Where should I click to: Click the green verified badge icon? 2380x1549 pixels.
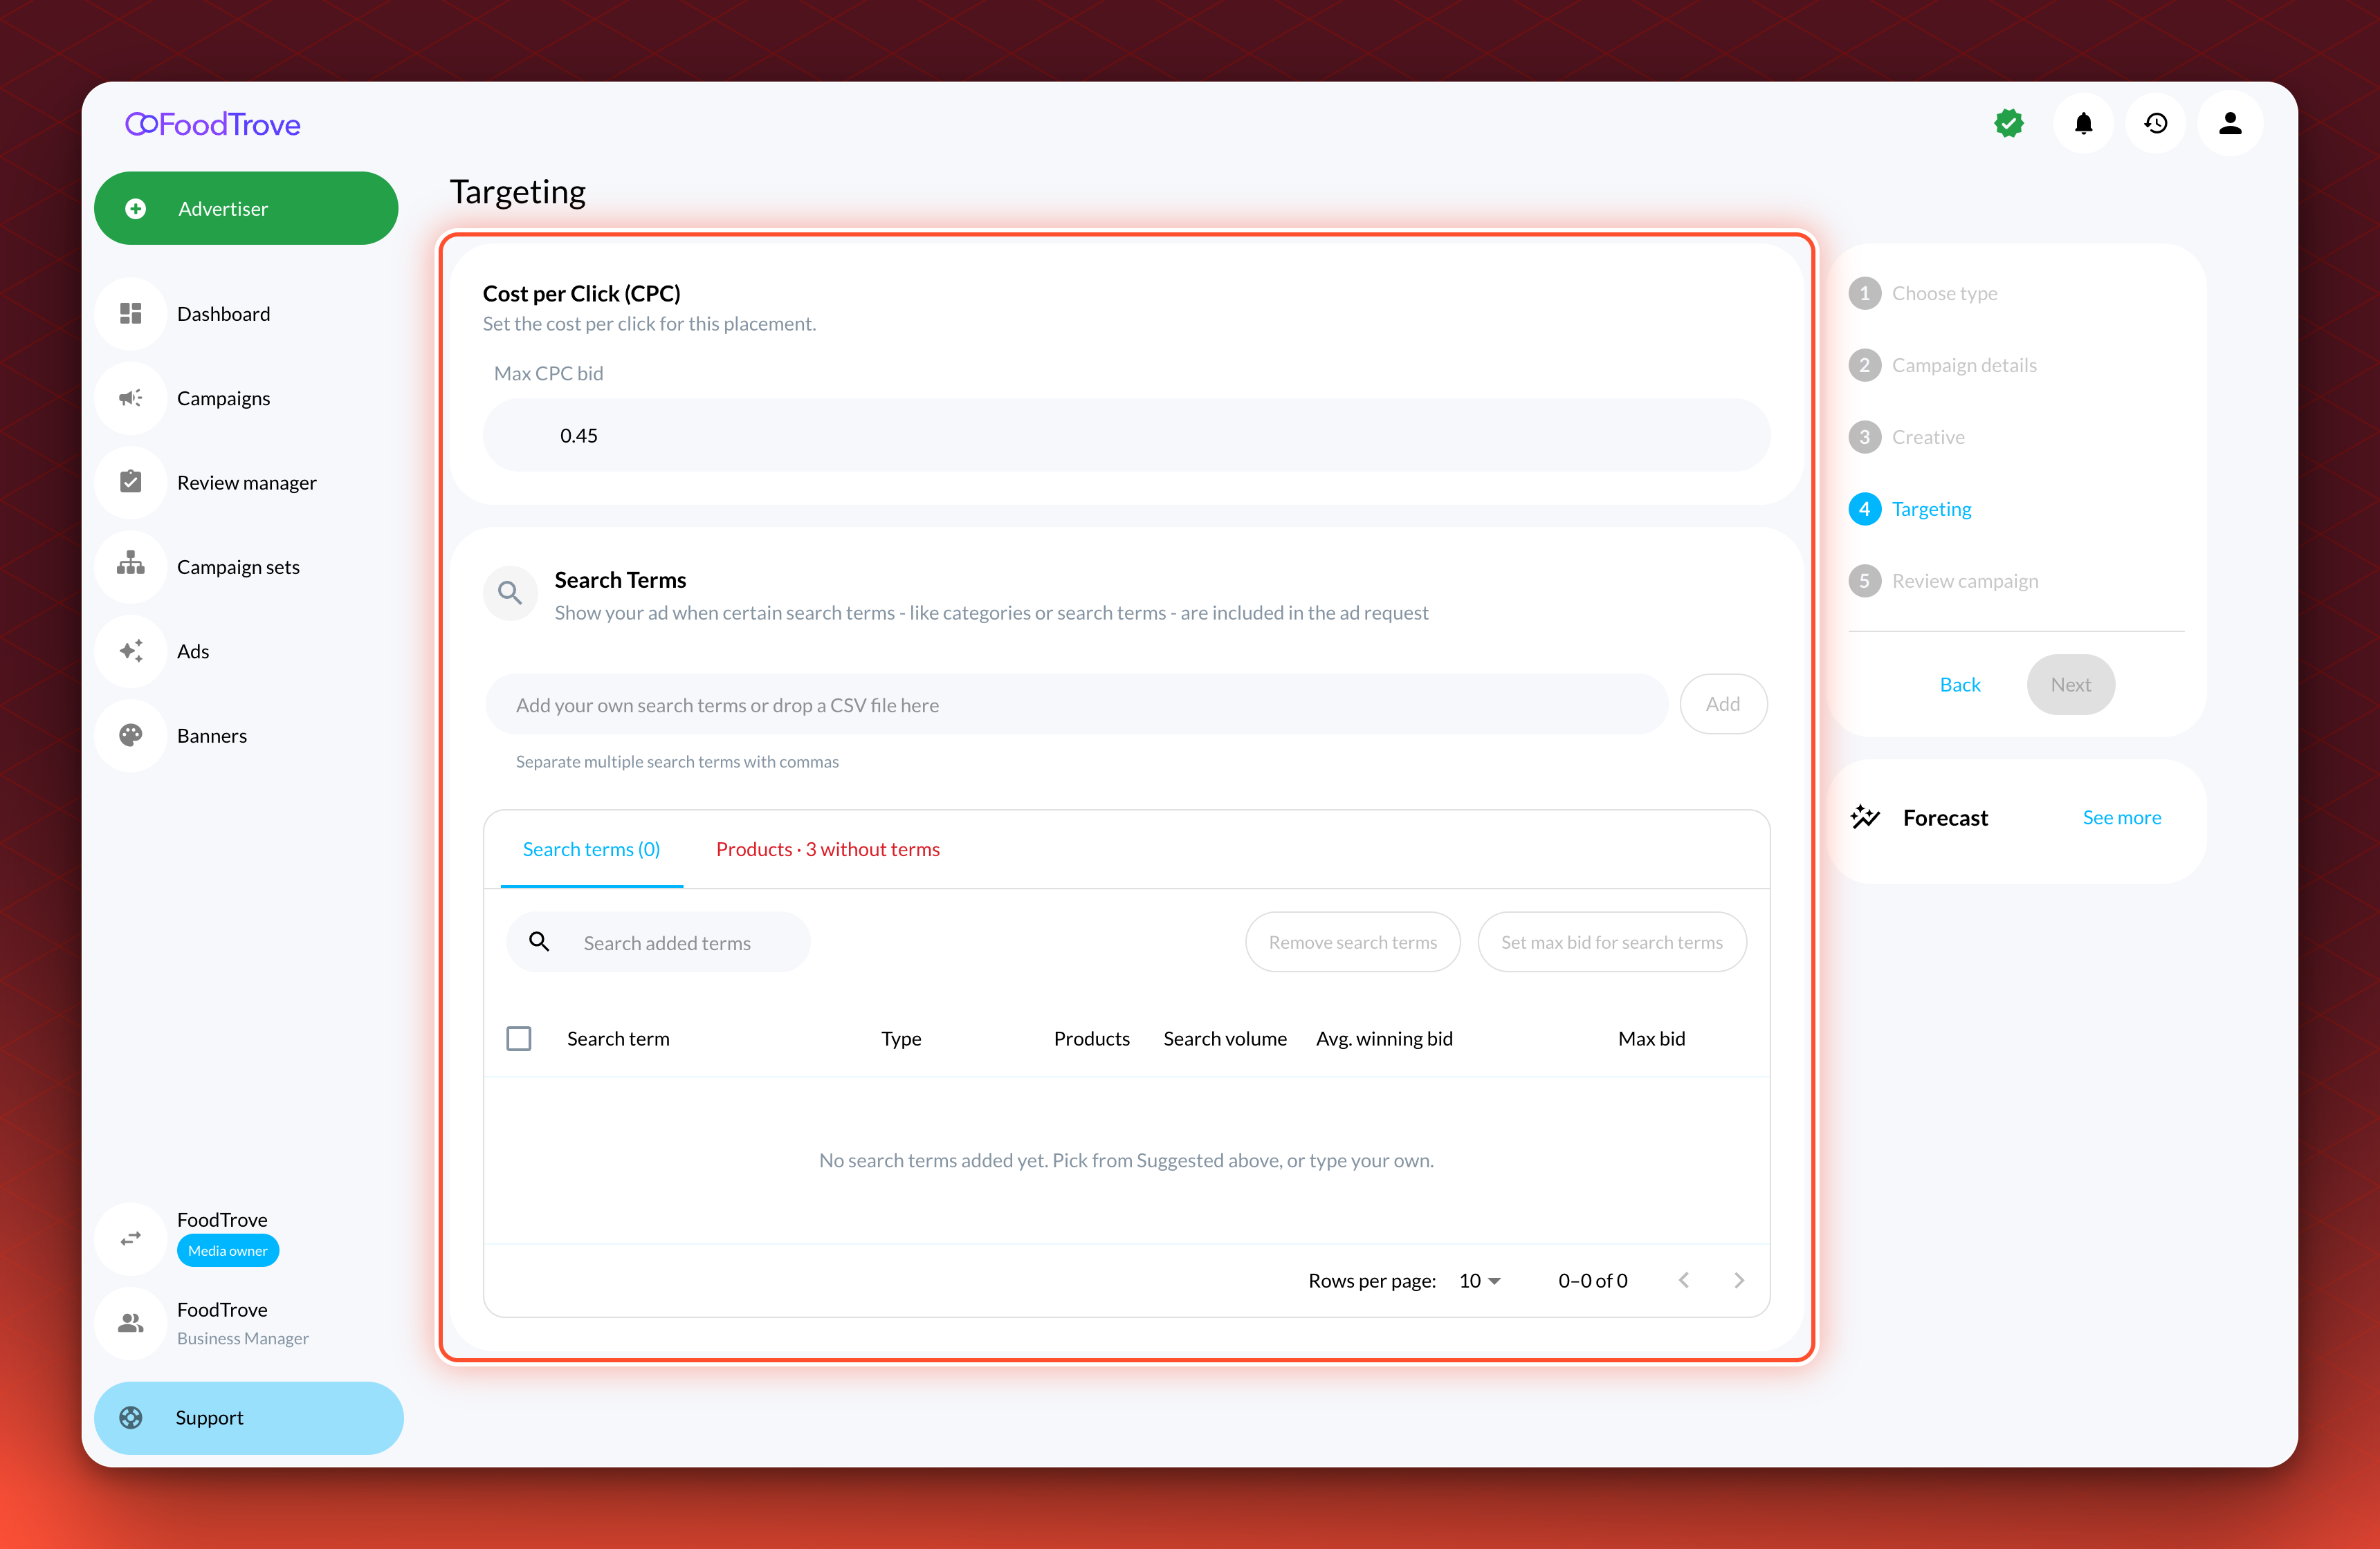point(2008,124)
